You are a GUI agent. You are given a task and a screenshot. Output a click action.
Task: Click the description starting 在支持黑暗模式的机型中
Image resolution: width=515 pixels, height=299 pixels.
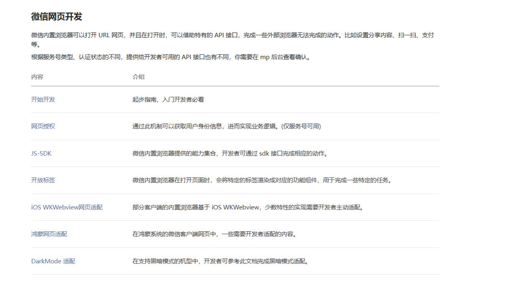[x=221, y=261]
